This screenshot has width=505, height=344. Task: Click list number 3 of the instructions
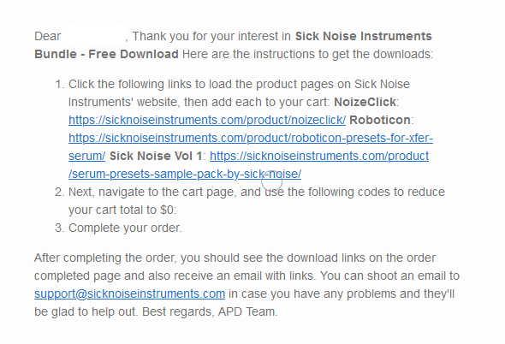pos(60,228)
